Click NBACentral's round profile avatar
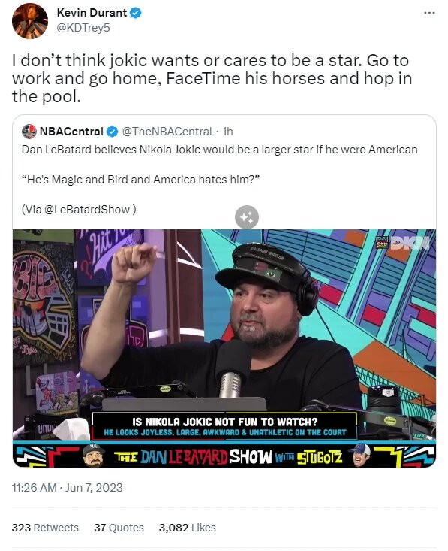 pyautogui.click(x=29, y=132)
